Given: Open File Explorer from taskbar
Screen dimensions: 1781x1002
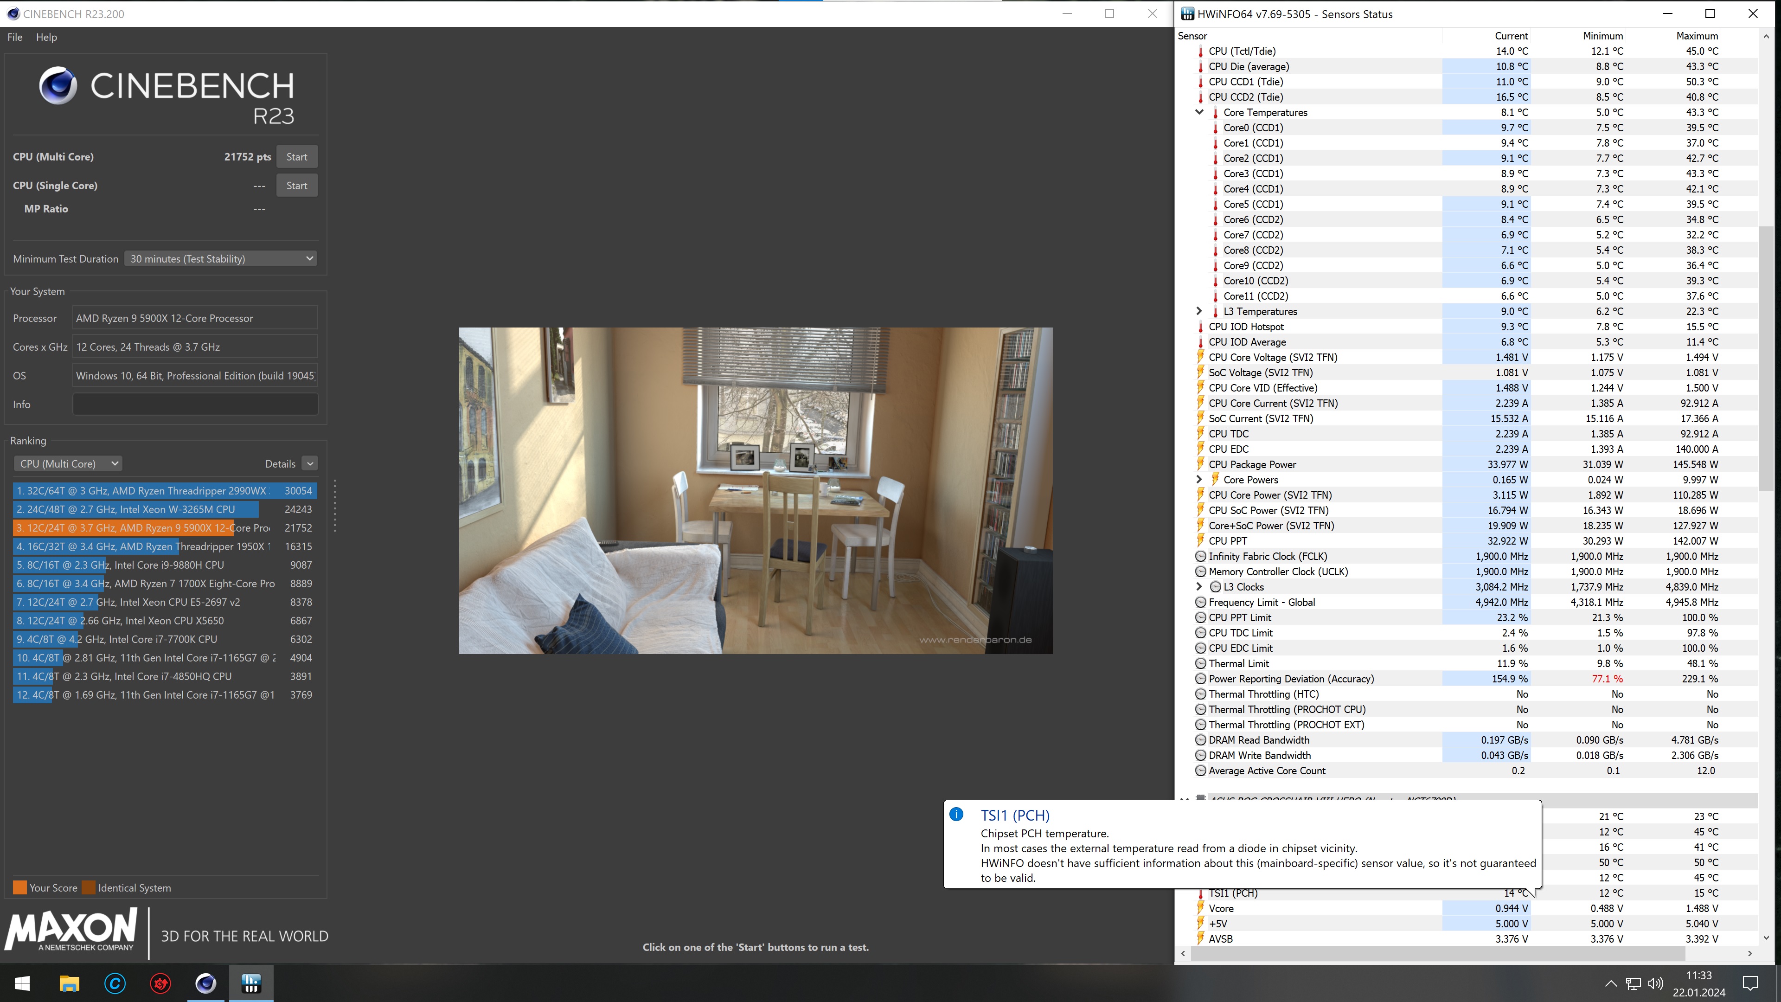Looking at the screenshot, I should click(x=69, y=983).
